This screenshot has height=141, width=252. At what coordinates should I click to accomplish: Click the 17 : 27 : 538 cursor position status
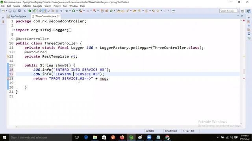[189, 131]
